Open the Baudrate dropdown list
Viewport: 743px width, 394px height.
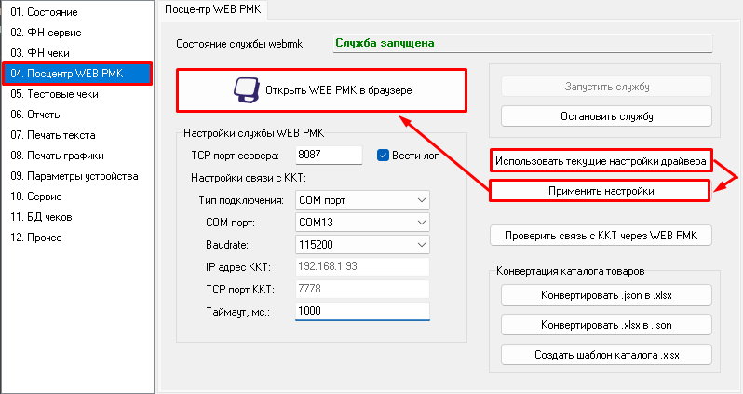pyautogui.click(x=362, y=245)
